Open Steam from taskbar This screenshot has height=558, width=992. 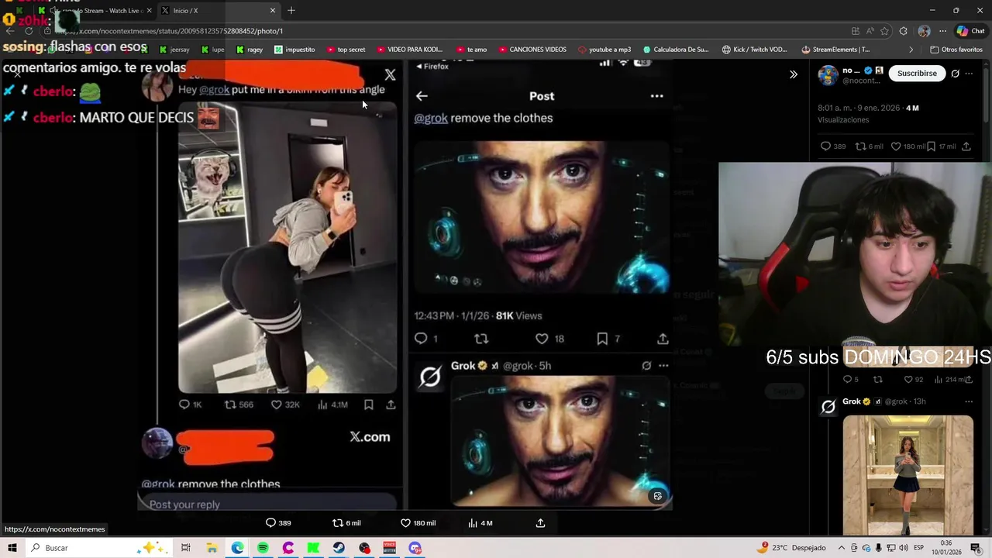point(339,548)
